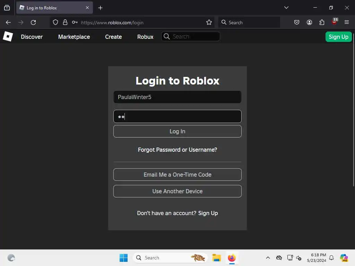
Task: Focus the Roblox site search field
Action: (191, 36)
